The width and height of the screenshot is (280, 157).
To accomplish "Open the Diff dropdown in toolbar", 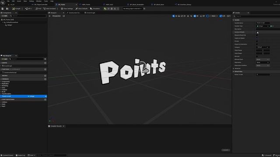I will [x=28, y=9].
